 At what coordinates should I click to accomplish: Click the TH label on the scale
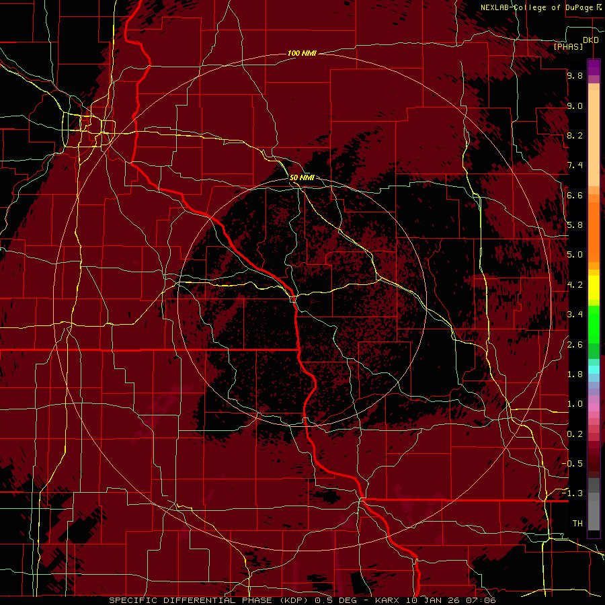[577, 524]
